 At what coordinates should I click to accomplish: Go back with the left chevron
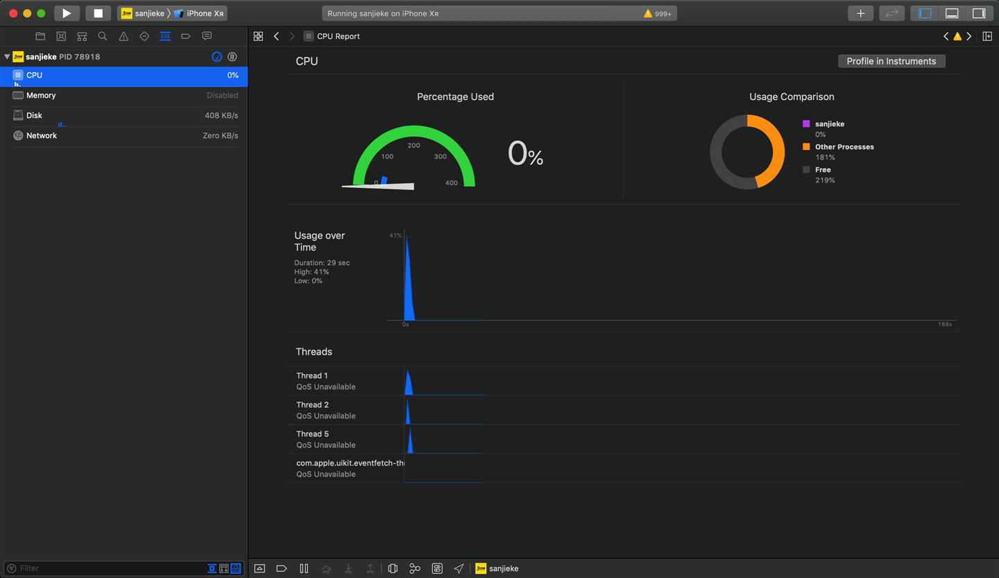click(276, 36)
